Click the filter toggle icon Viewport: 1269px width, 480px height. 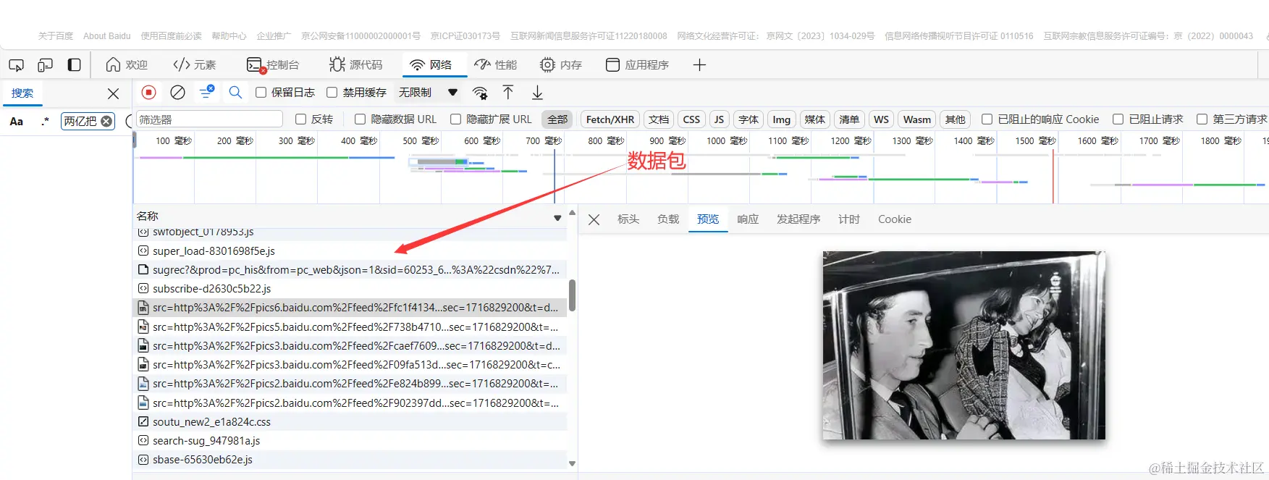207,92
